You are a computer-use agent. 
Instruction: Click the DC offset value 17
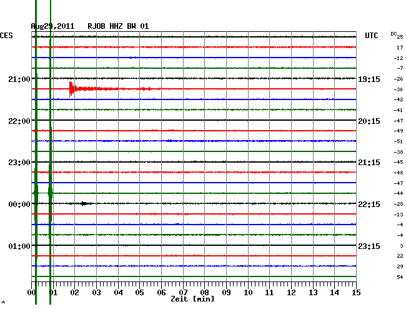pyautogui.click(x=400, y=48)
